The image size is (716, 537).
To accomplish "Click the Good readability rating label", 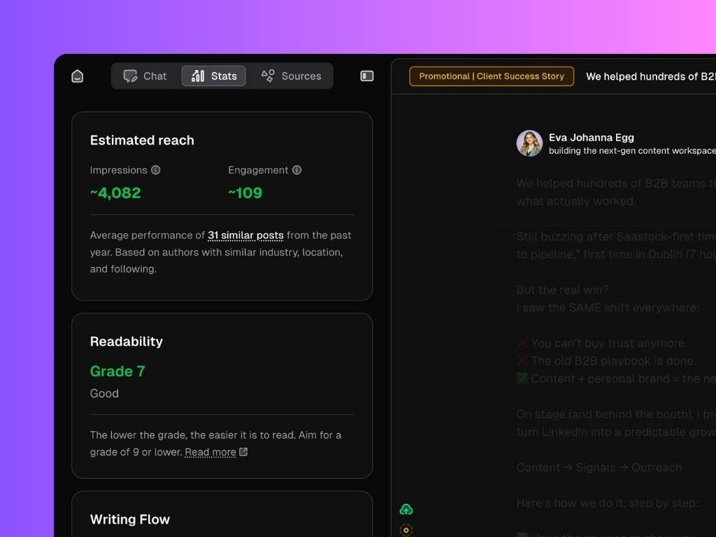I will [104, 394].
